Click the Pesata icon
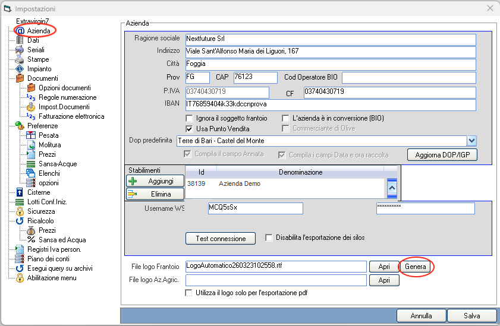 [x=31, y=135]
